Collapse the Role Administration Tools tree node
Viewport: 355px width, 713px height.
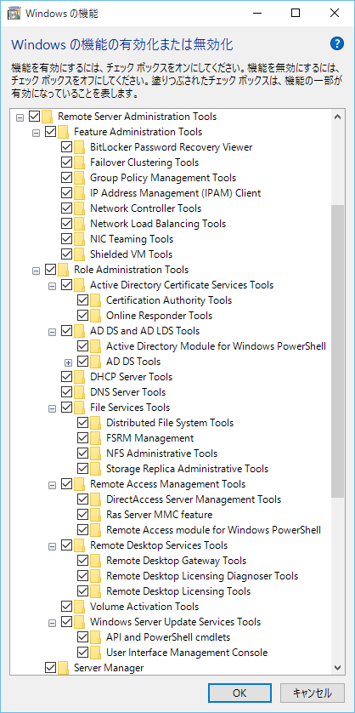click(x=36, y=271)
